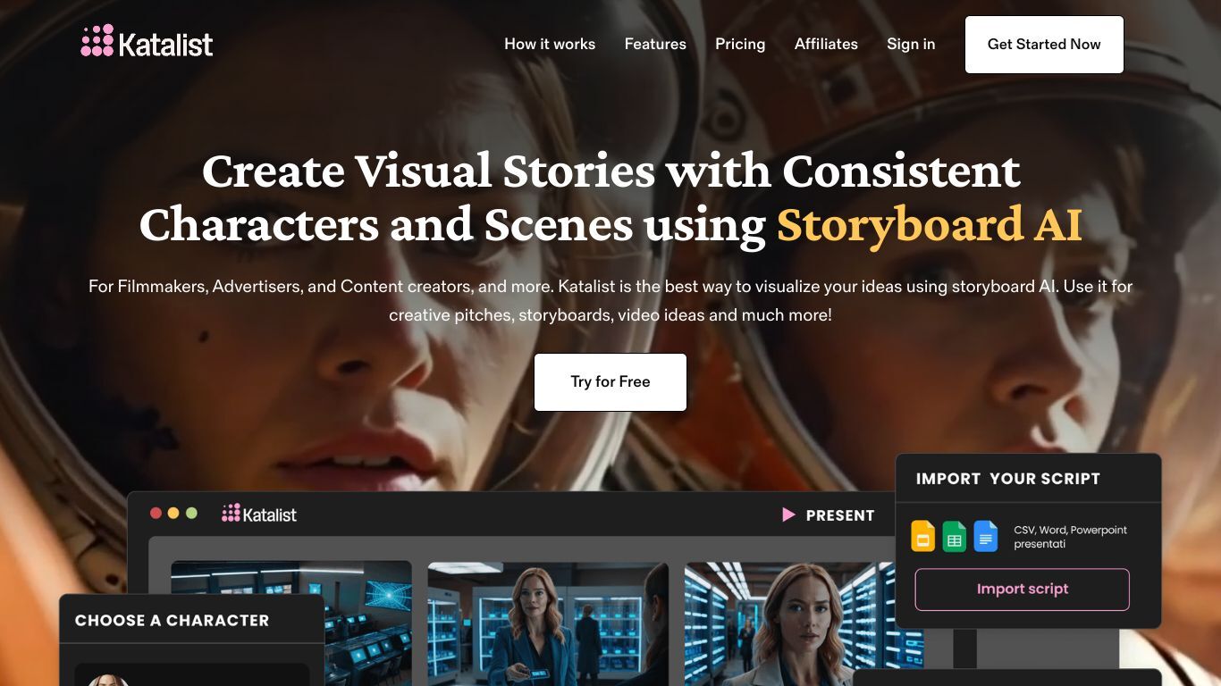
Task: Open the Features menu item
Action: pyautogui.click(x=655, y=44)
